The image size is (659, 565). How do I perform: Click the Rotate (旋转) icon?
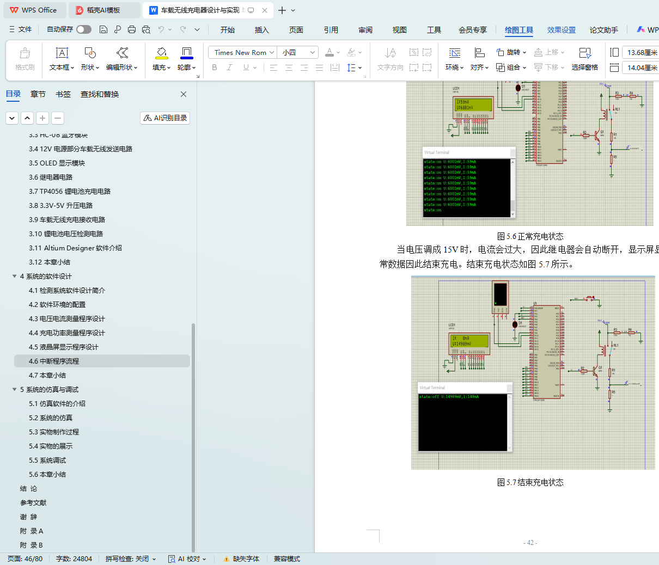pyautogui.click(x=501, y=52)
